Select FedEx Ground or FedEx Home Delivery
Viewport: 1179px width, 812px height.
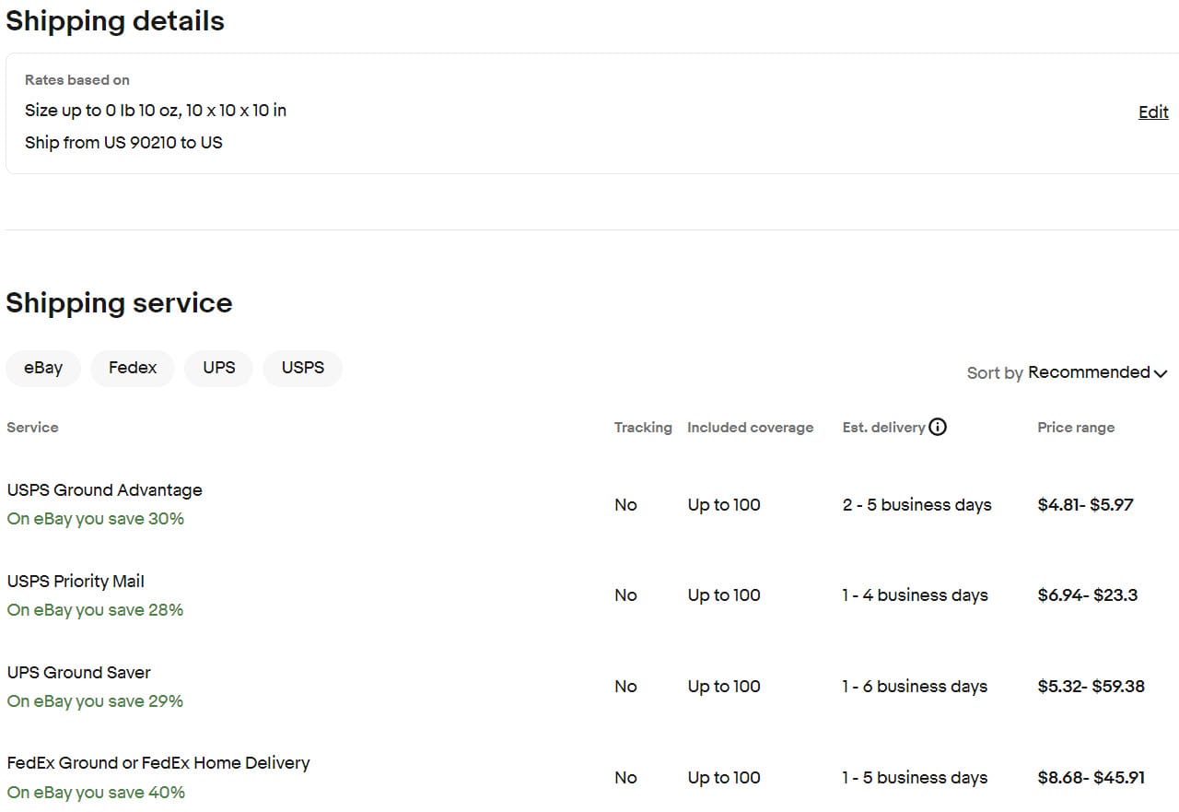[158, 763]
